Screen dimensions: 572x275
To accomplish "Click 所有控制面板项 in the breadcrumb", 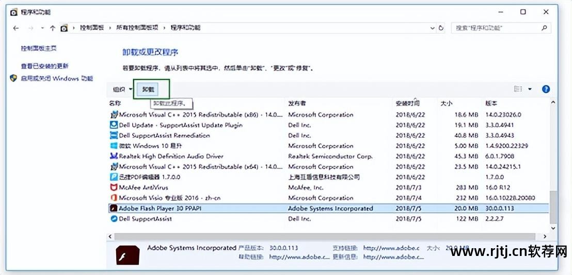I will pos(137,28).
